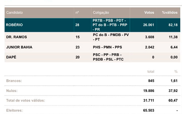Click the Eleitores value 65.503
182x114 pixels.
tap(149, 110)
